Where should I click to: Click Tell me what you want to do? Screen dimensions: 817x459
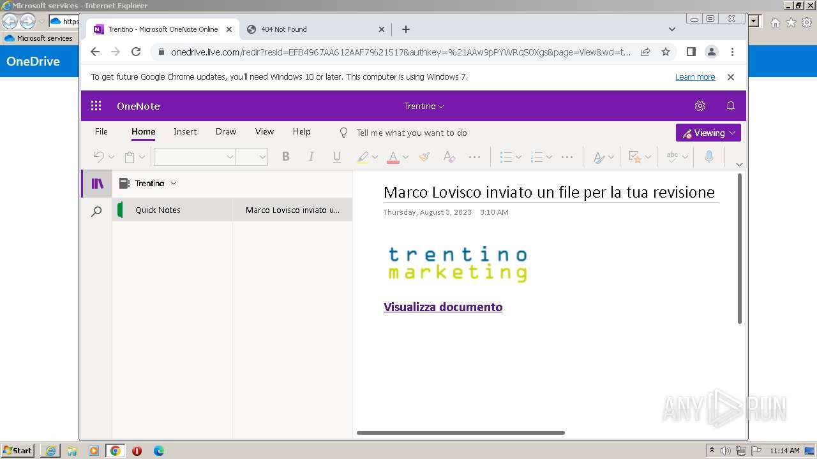412,133
